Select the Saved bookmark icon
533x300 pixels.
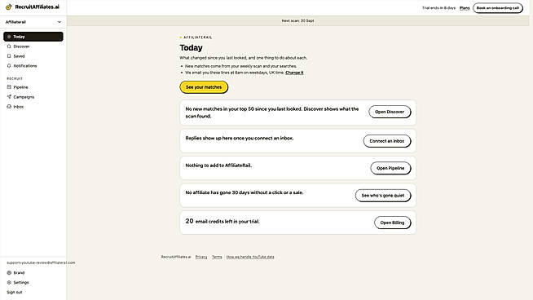pyautogui.click(x=9, y=56)
